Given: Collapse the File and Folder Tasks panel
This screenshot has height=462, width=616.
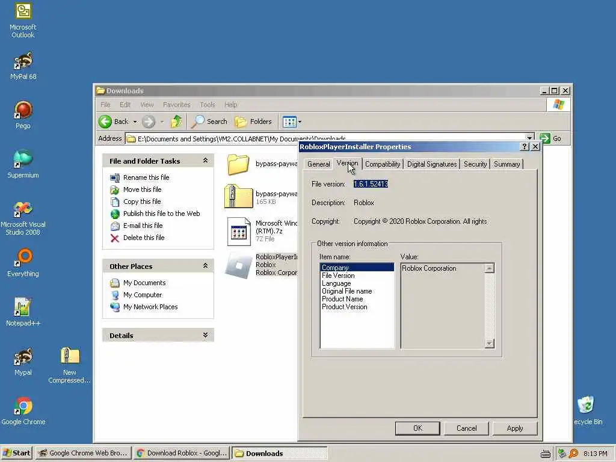Looking at the screenshot, I should 205,161.
